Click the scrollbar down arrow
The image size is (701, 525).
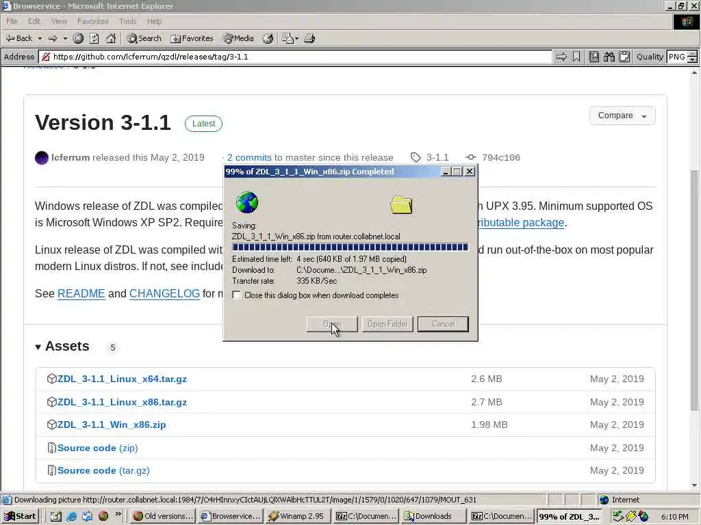click(x=694, y=486)
